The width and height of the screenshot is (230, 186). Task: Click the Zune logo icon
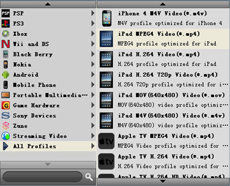click(6, 126)
